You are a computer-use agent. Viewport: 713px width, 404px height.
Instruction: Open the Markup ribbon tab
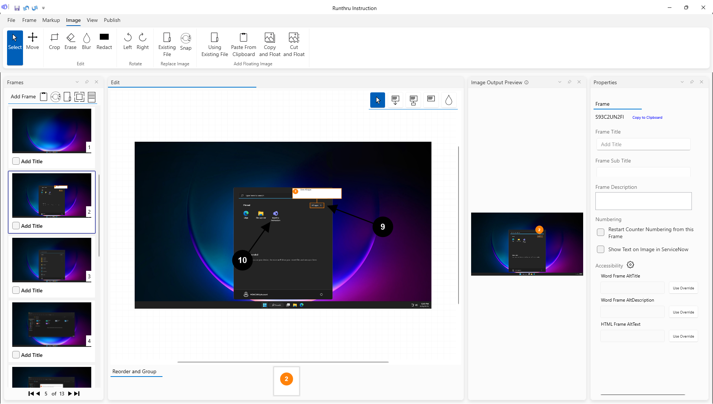[x=51, y=20]
